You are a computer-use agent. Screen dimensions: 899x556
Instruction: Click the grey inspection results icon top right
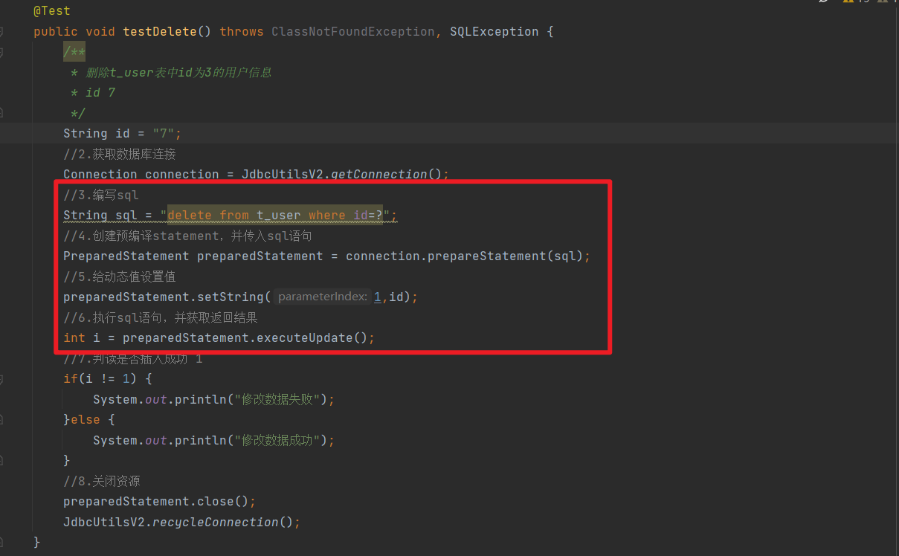883,3
